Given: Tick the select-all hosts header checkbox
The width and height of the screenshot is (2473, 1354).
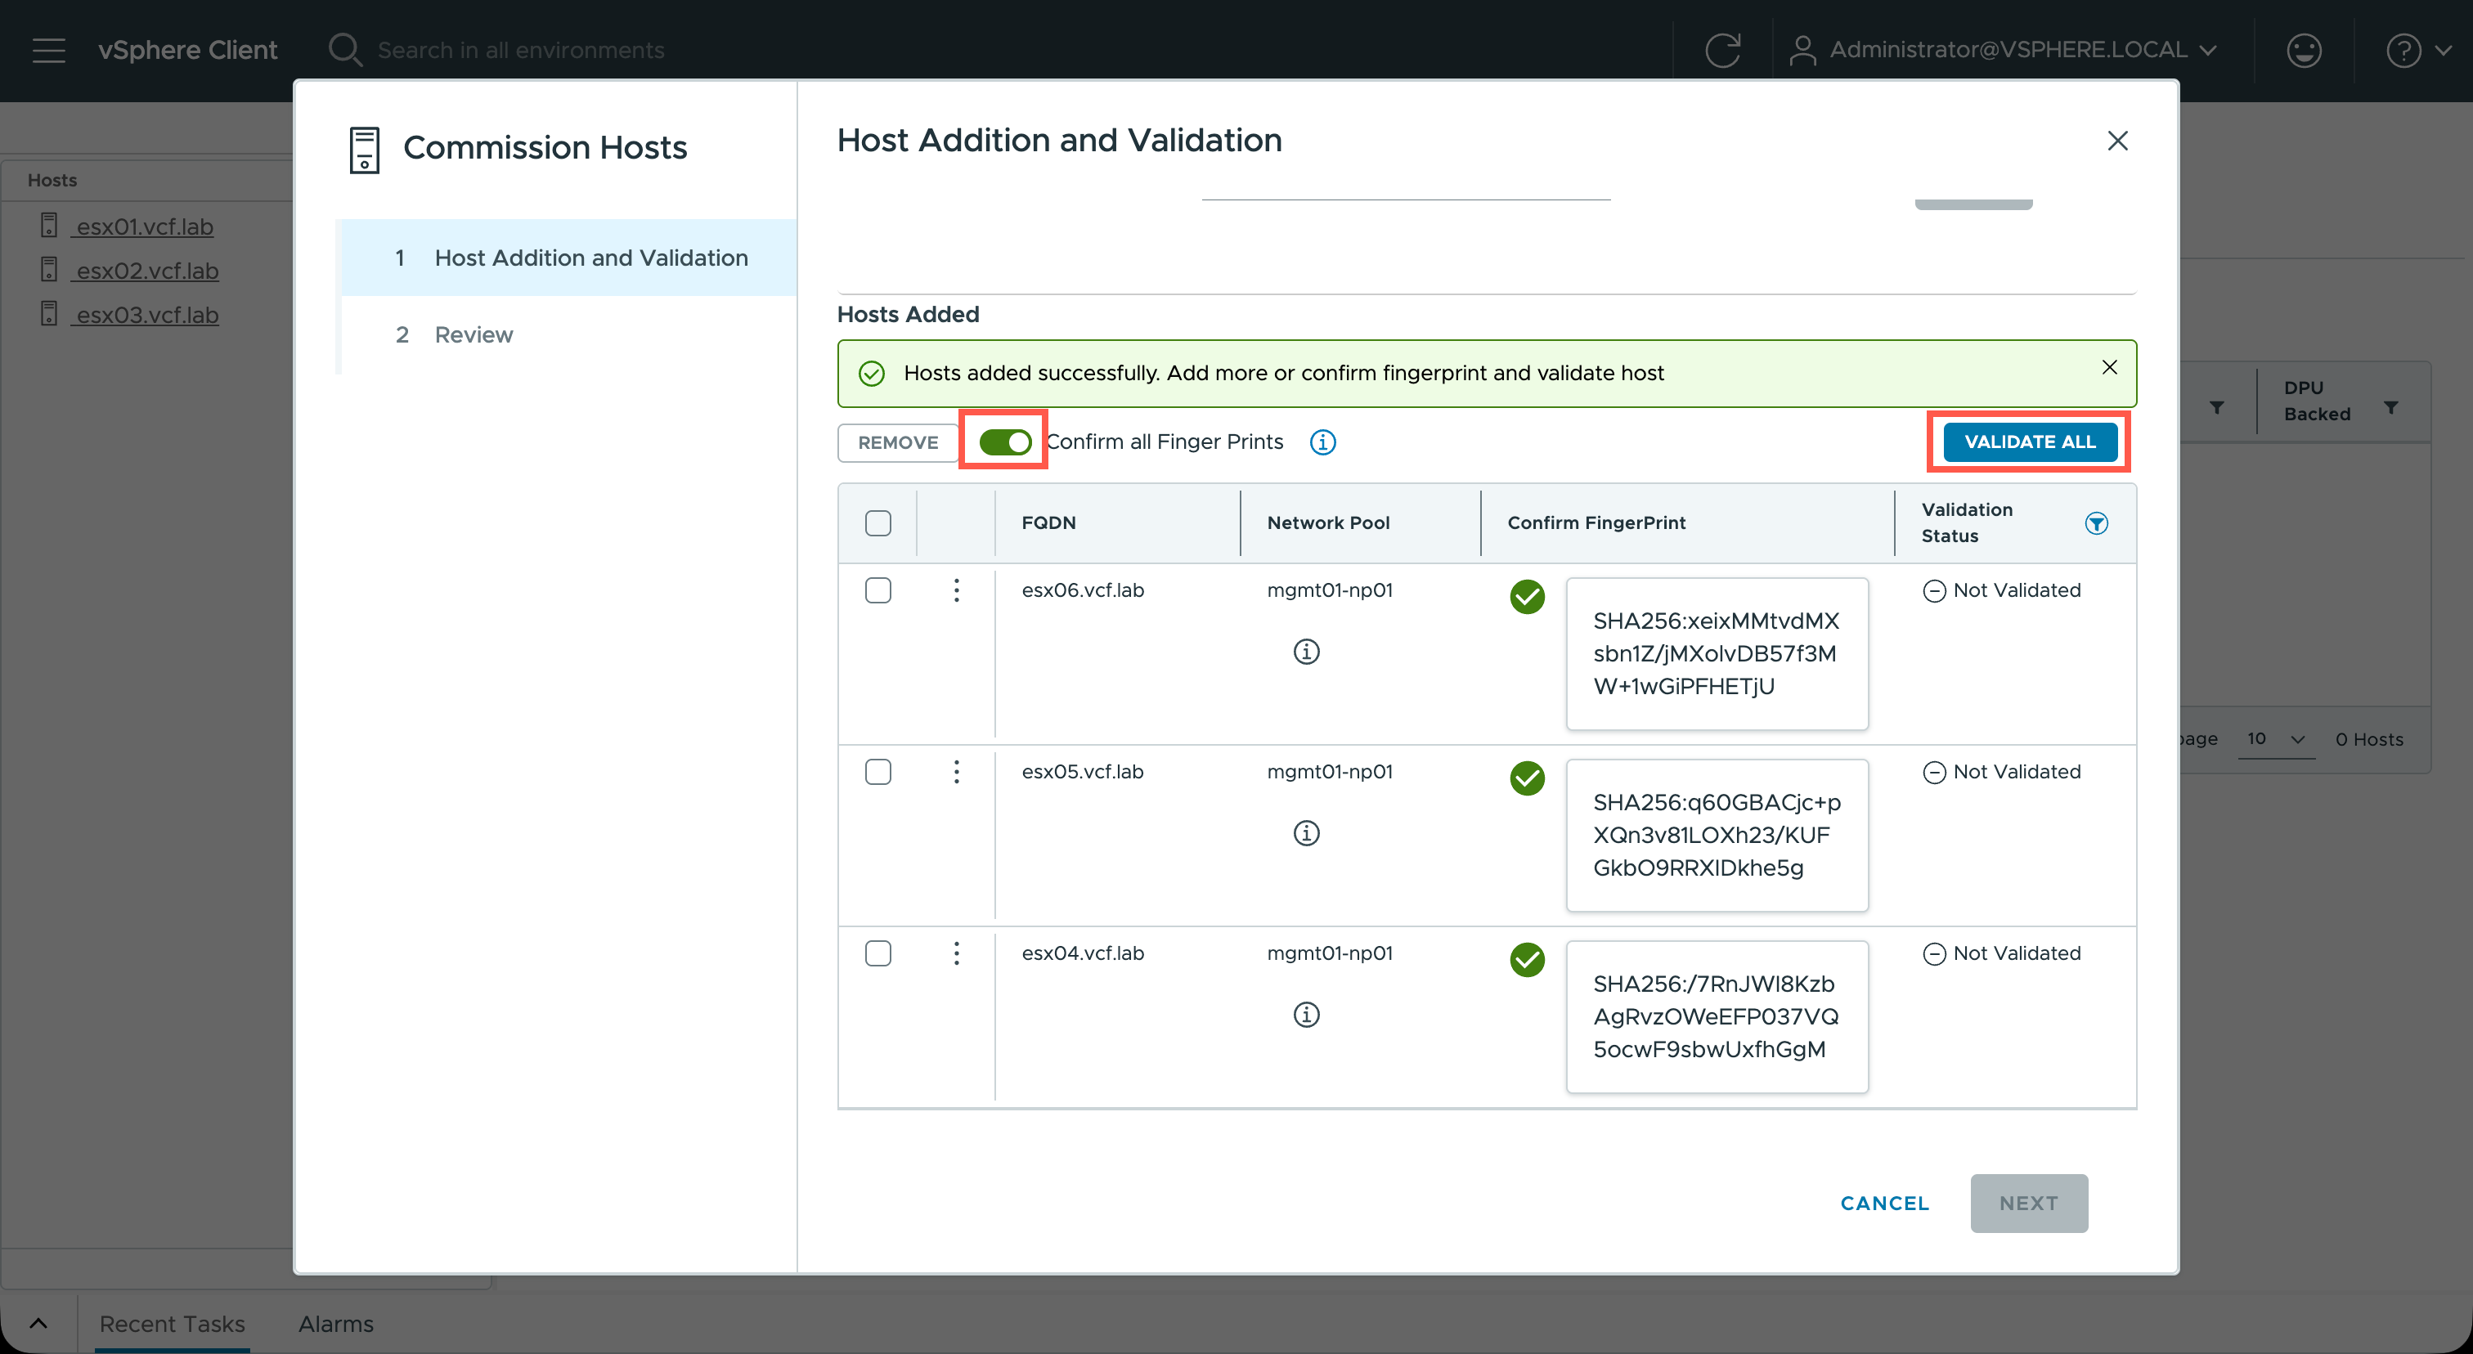Looking at the screenshot, I should (x=877, y=523).
